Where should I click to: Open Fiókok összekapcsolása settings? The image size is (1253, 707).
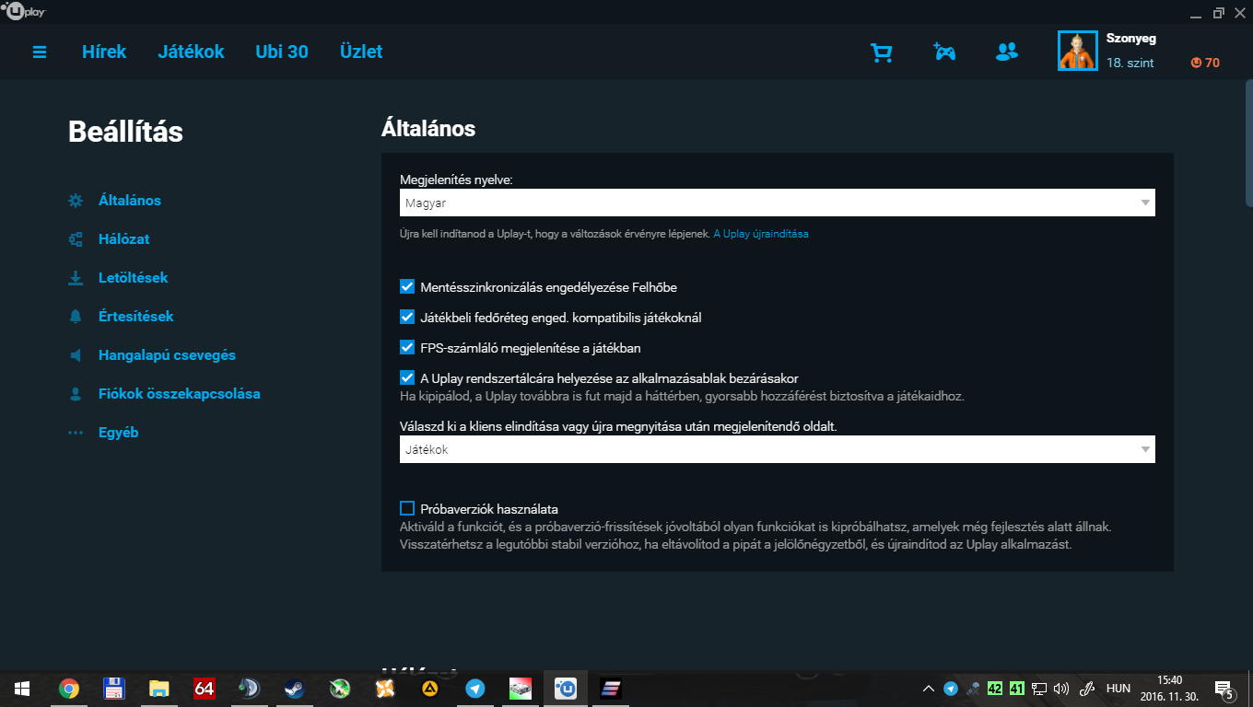[x=179, y=394]
